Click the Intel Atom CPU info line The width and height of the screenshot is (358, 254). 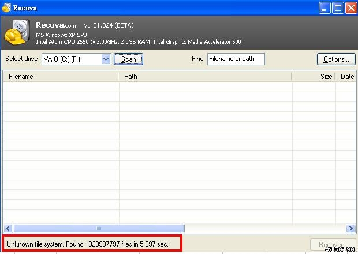139,42
